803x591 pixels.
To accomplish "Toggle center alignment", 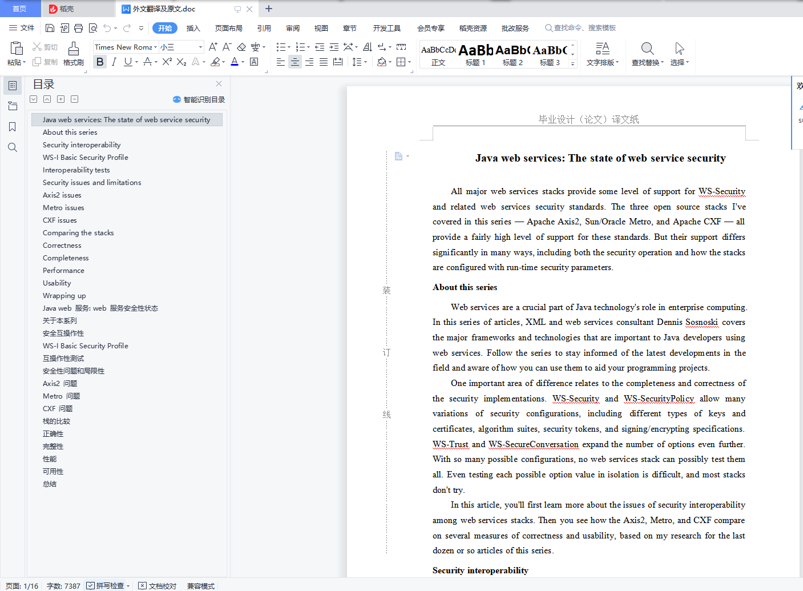I will click(295, 62).
